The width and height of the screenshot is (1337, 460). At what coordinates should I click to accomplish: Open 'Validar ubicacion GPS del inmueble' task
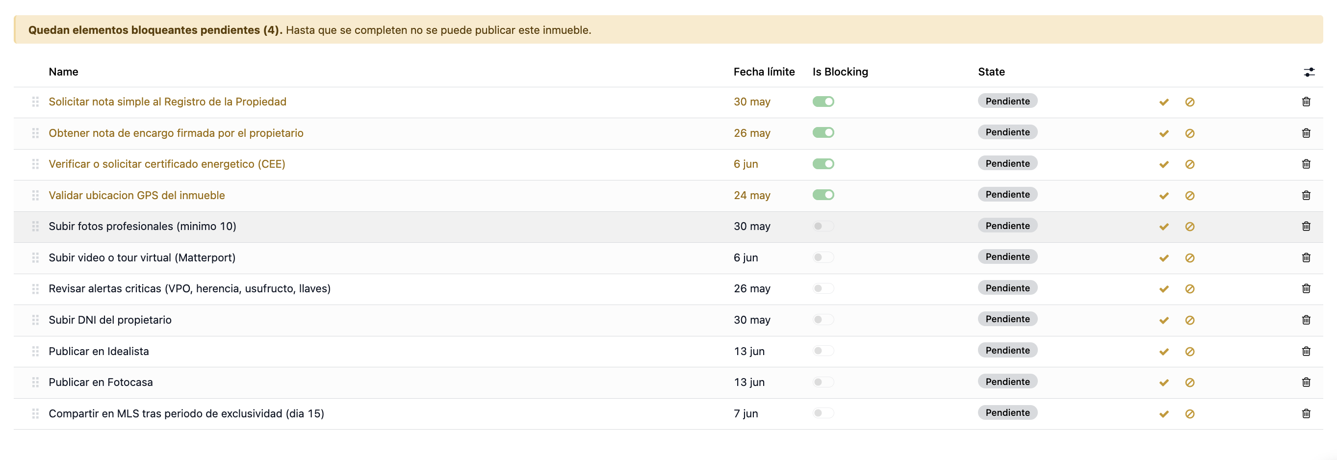coord(137,195)
